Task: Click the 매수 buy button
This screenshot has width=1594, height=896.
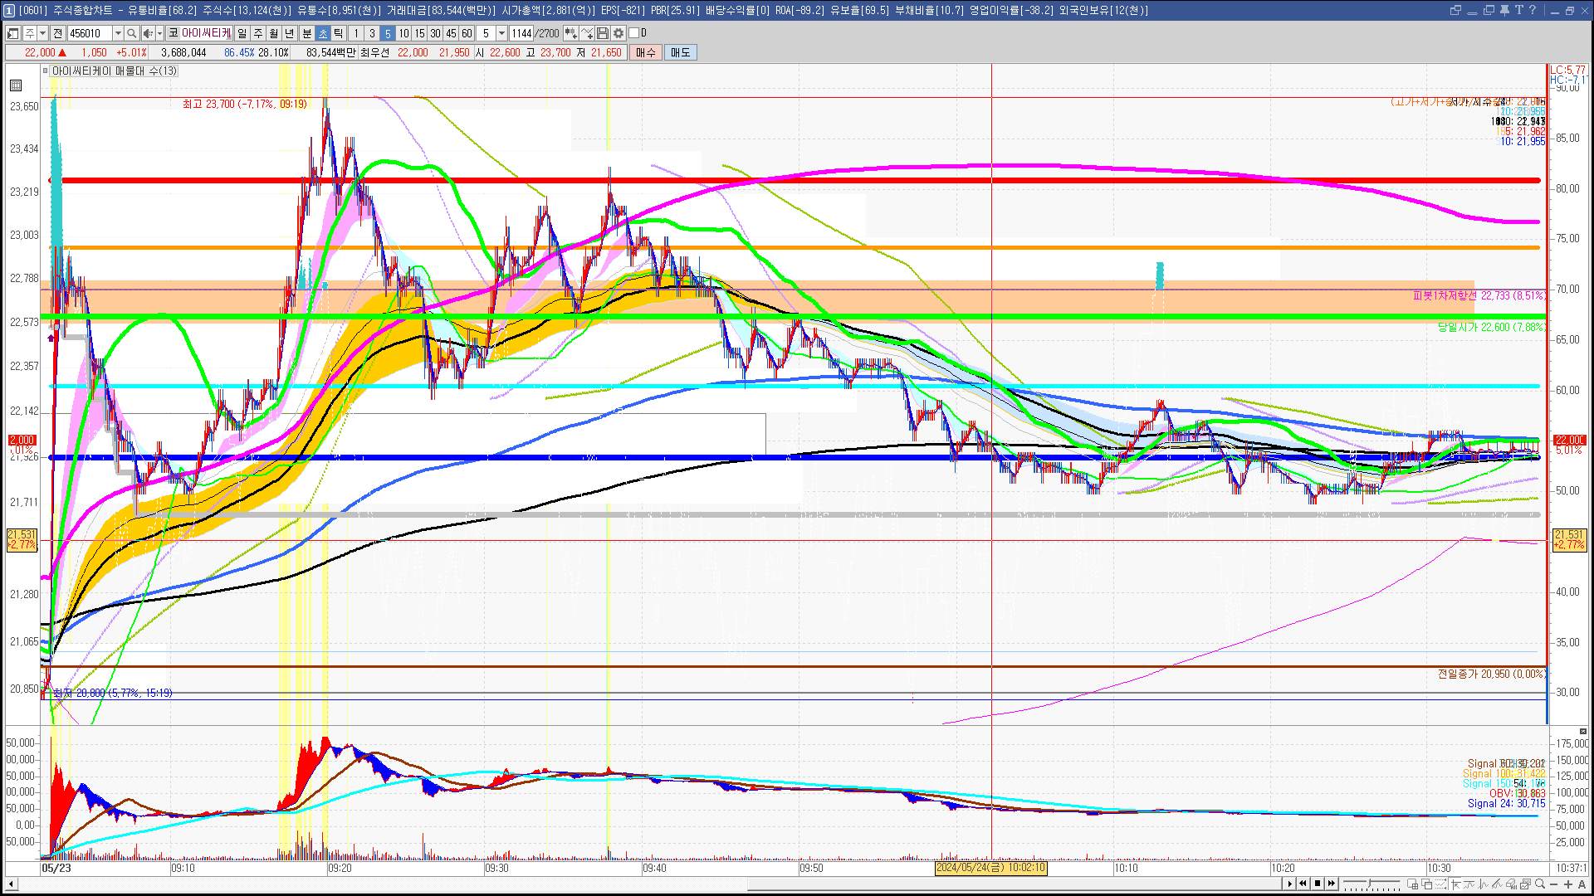Action: [646, 52]
